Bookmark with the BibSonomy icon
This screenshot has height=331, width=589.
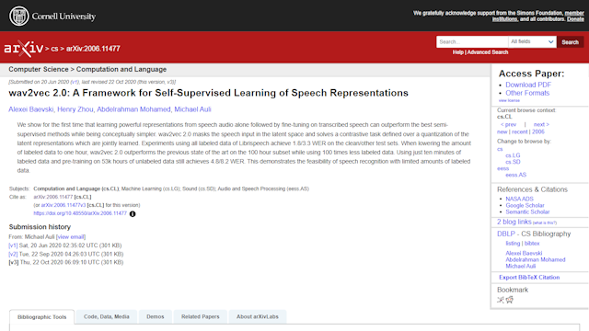click(x=501, y=300)
